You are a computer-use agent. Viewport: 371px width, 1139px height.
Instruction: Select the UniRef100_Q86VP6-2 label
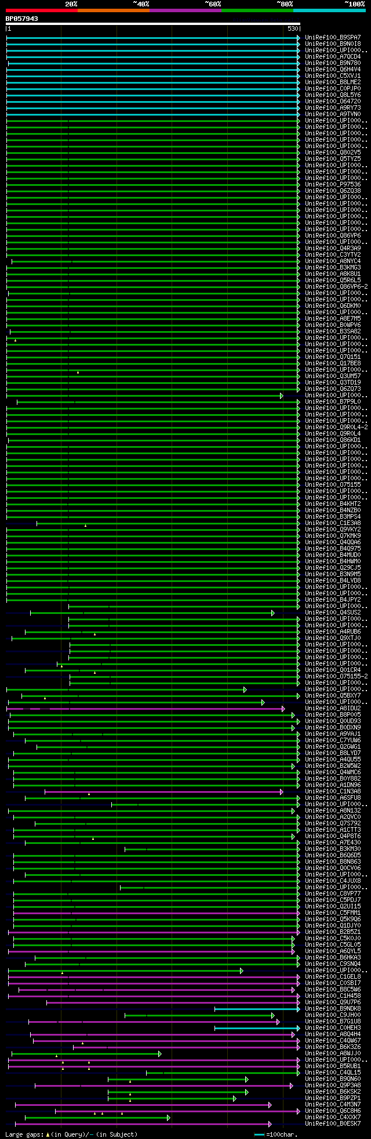click(336, 287)
